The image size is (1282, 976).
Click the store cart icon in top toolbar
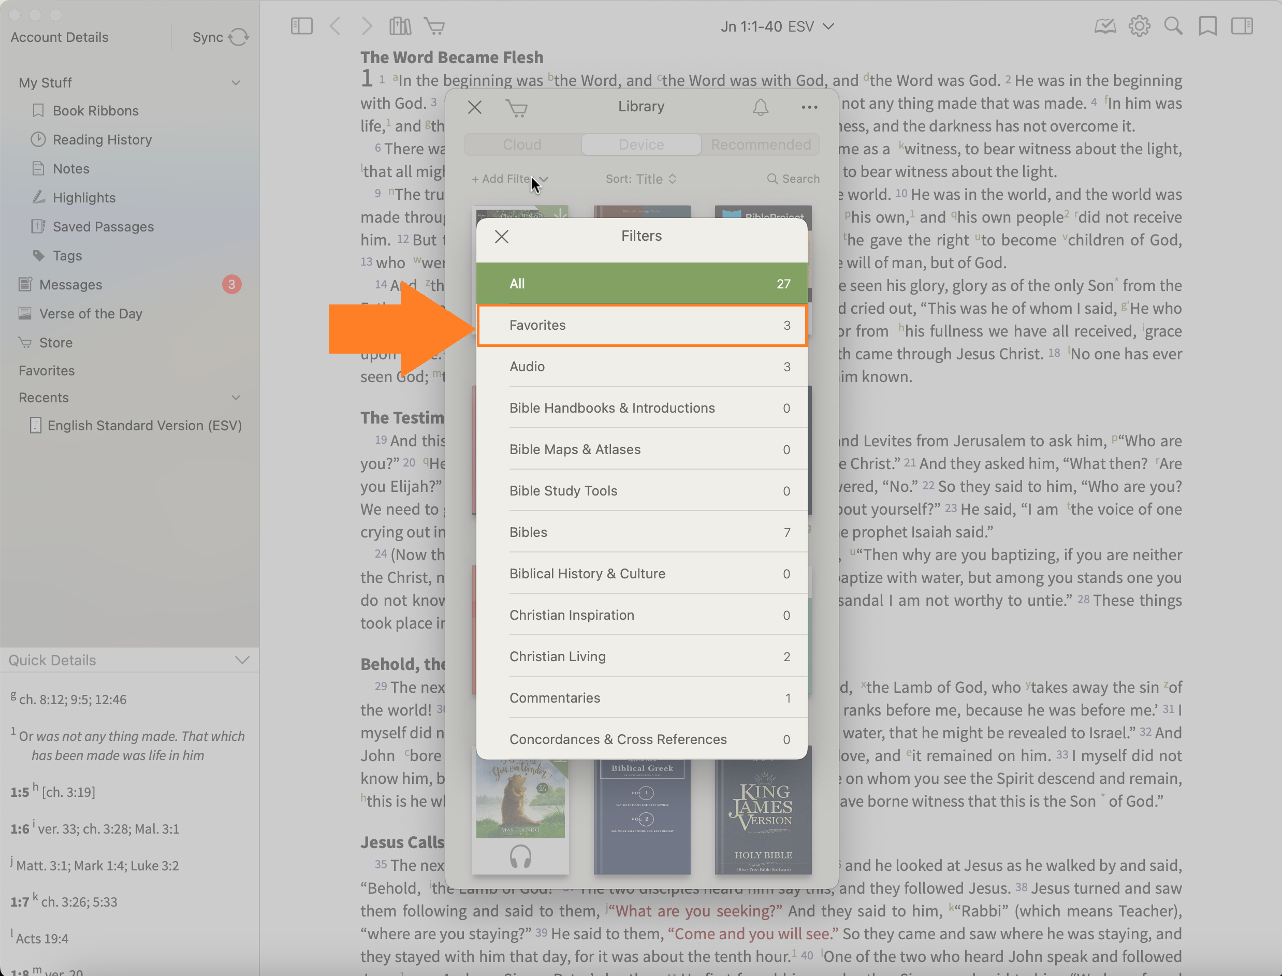[x=434, y=26]
